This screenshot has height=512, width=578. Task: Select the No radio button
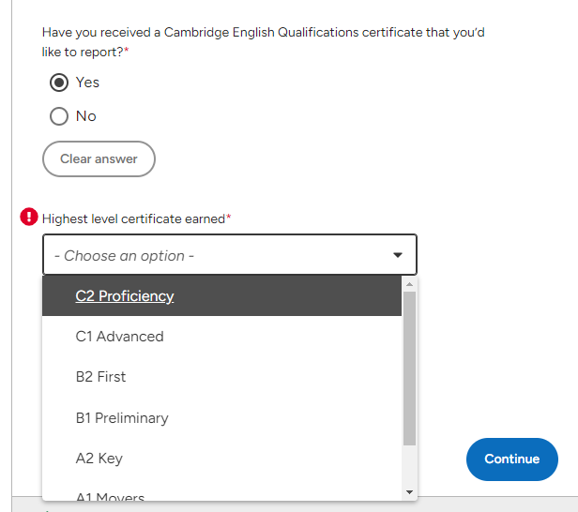pyautogui.click(x=59, y=116)
